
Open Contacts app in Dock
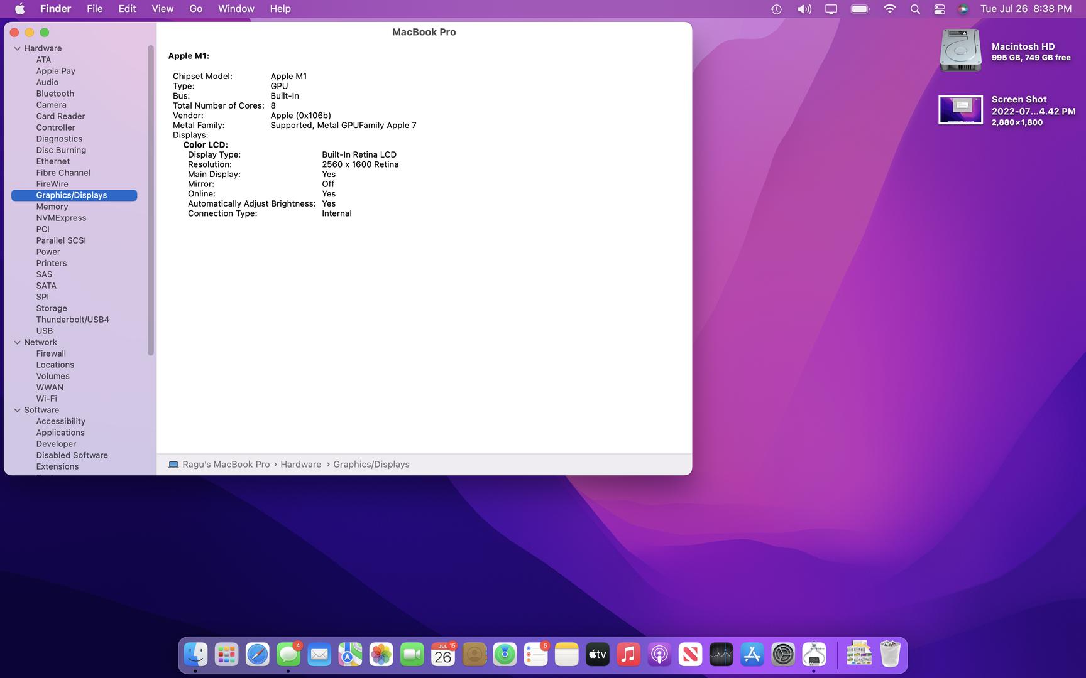(x=474, y=655)
